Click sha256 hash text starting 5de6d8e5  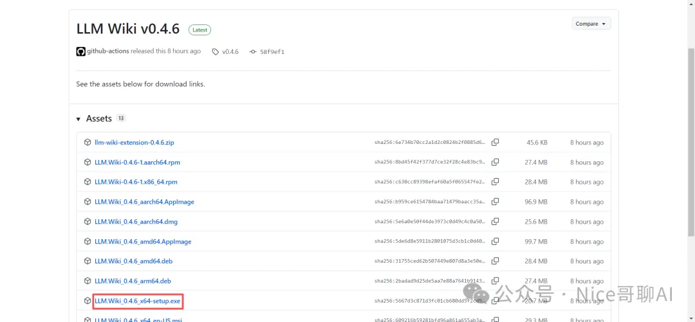click(430, 242)
